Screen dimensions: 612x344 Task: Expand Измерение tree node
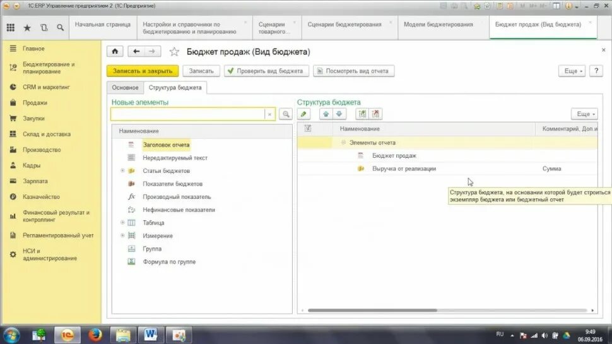click(122, 235)
